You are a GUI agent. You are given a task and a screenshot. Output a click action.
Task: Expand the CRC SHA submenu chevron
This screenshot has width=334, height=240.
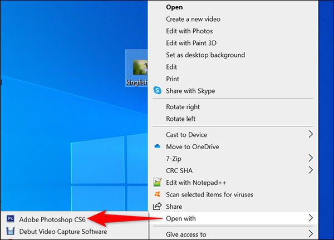click(x=311, y=170)
